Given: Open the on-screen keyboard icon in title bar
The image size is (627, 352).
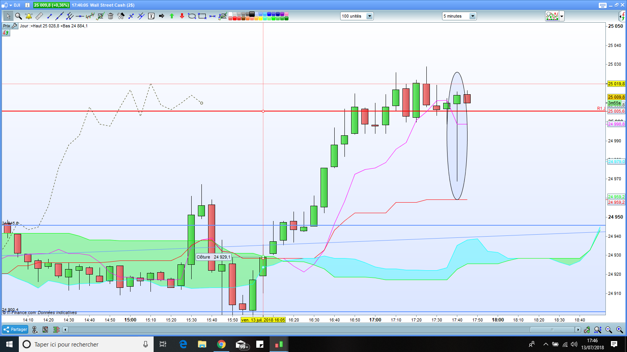Looking at the screenshot, I should point(603,5).
